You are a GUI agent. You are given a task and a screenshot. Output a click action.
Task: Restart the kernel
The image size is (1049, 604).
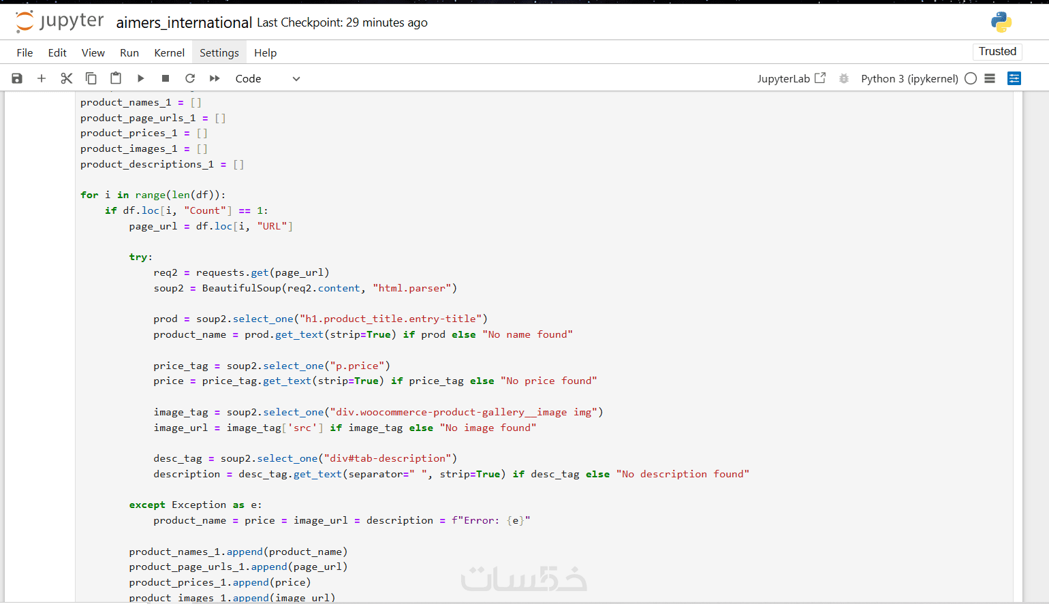click(190, 78)
